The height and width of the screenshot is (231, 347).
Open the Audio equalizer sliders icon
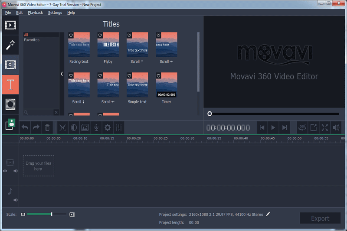[119, 127]
